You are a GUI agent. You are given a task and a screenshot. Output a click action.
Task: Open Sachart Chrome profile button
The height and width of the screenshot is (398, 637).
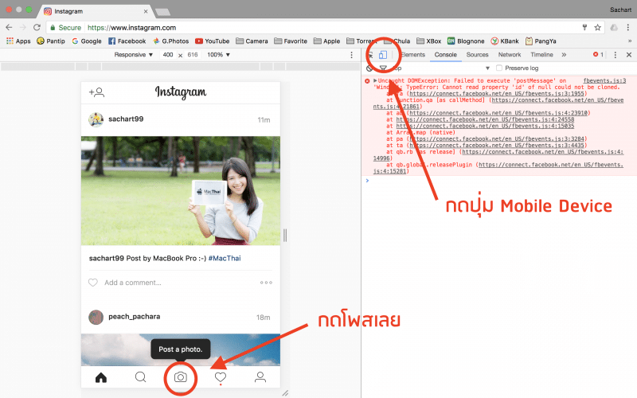click(x=620, y=10)
